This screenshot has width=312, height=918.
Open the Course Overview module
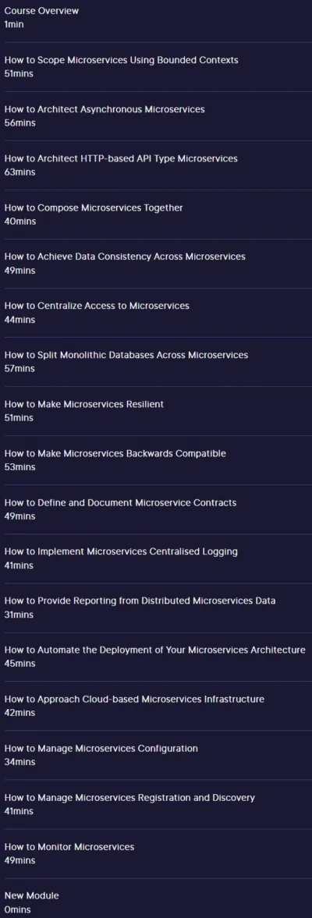click(156, 18)
